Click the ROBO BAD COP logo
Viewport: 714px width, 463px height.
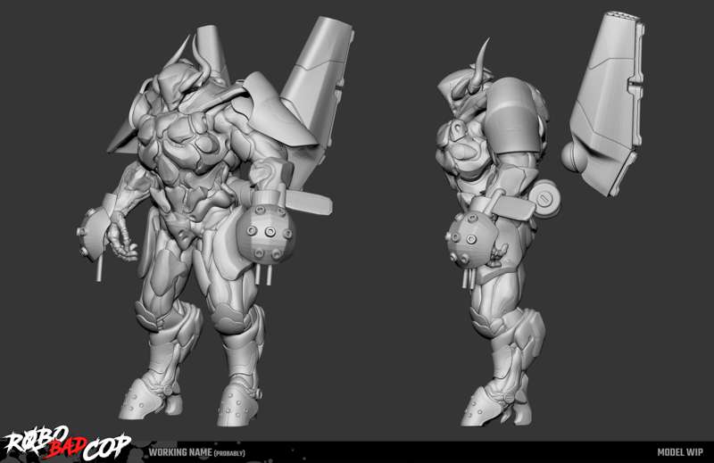66,444
